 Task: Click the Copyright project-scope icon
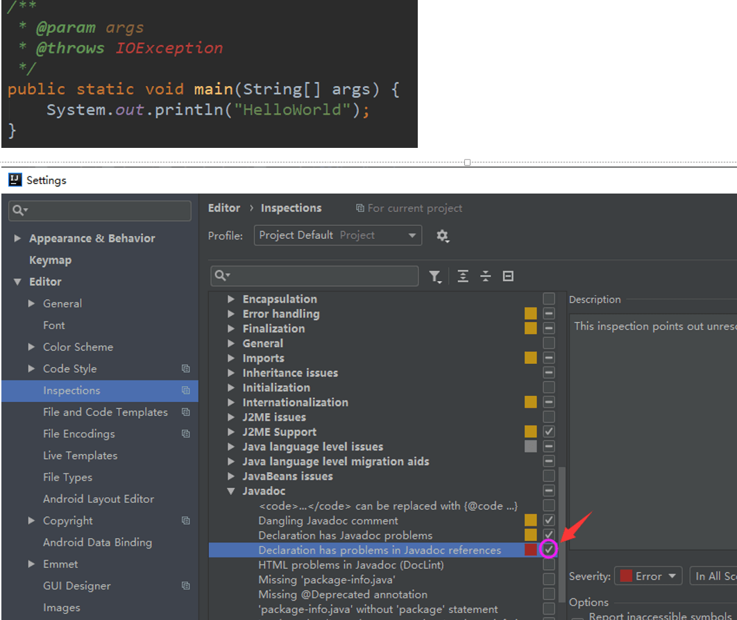[186, 521]
